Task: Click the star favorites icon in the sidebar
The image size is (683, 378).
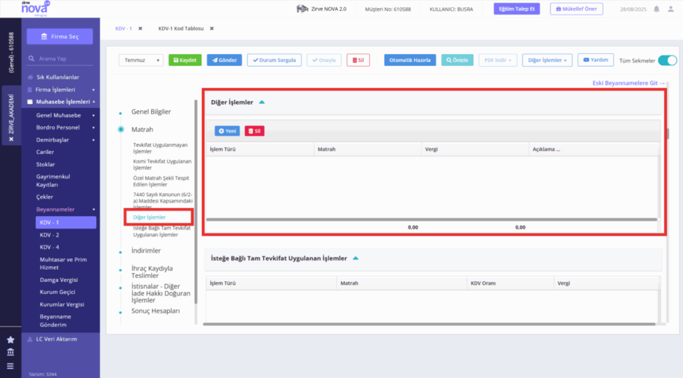Action: (x=11, y=340)
